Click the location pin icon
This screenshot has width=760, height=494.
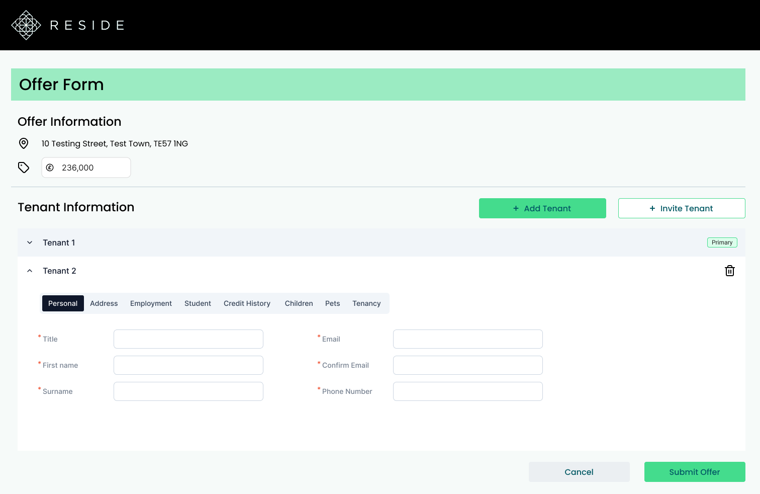[x=24, y=143]
